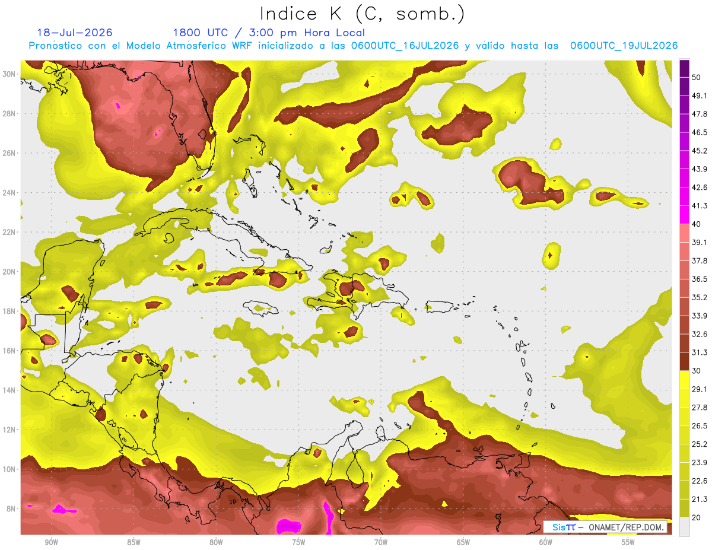Click the colorbar value 42.6

(700, 188)
